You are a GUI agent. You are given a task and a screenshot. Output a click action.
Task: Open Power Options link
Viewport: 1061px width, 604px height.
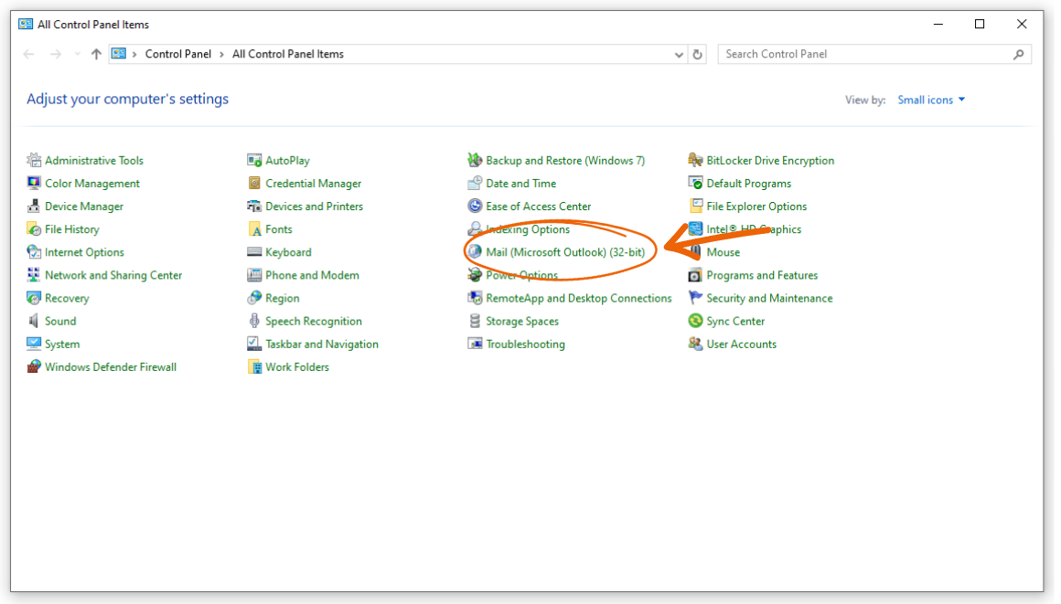(x=521, y=275)
